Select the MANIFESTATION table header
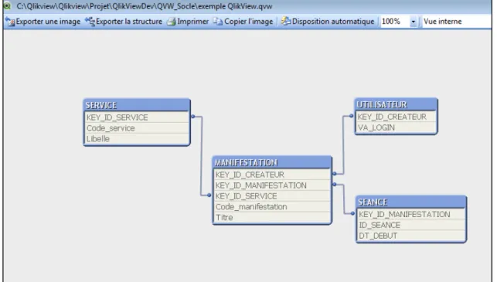The height and width of the screenshot is (282, 497). click(272, 162)
